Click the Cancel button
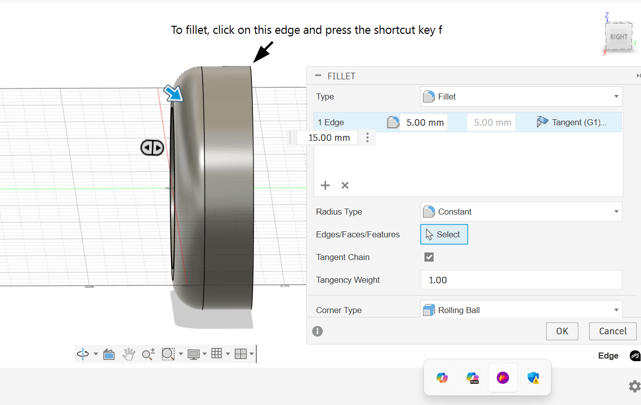 pyautogui.click(x=613, y=331)
